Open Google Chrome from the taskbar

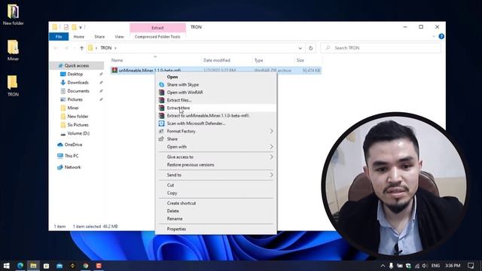point(86,266)
